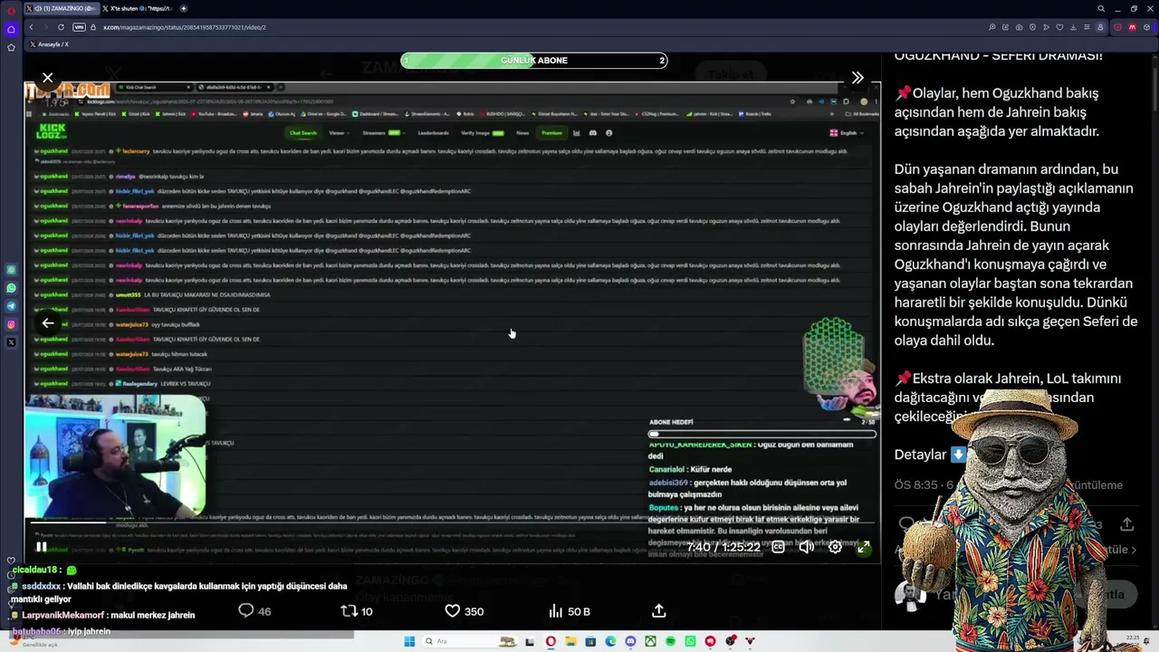This screenshot has width=1159, height=652.
Task: Like the tweet with 350 likes
Action: point(464,611)
